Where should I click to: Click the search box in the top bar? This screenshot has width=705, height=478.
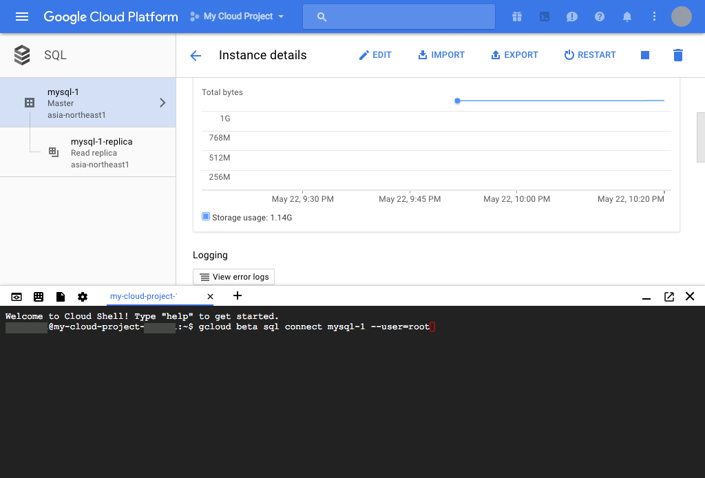[x=399, y=17]
